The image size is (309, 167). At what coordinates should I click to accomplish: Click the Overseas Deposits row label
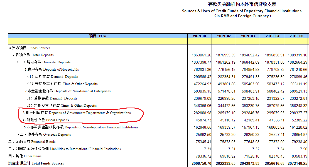[x=44, y=134]
